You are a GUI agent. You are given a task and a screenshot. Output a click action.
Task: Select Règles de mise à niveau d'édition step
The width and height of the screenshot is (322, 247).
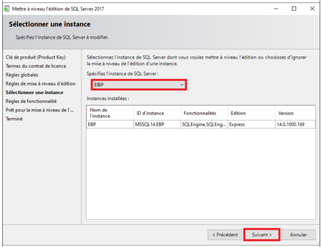point(41,84)
